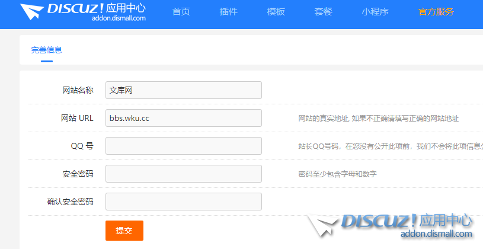Open the 小程序 page

[x=375, y=12]
